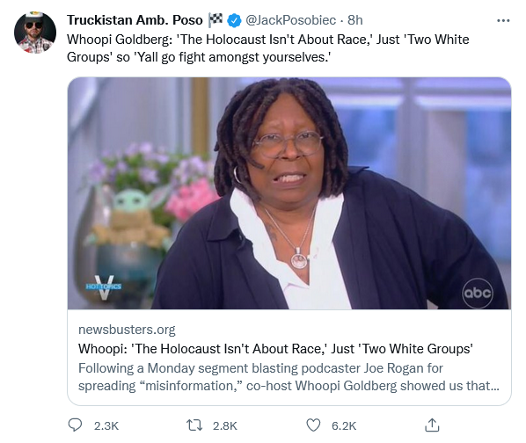
Task: Open the 8h timestamp link
Action: pos(354,20)
